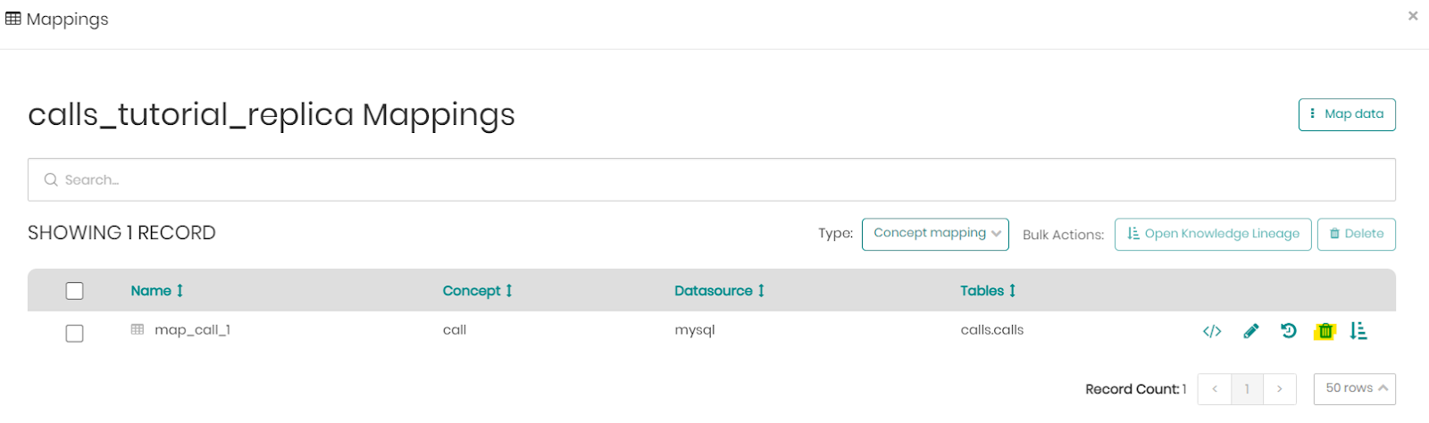The width and height of the screenshot is (1429, 423).
Task: Click the magnifier search icon
Action: click(51, 179)
